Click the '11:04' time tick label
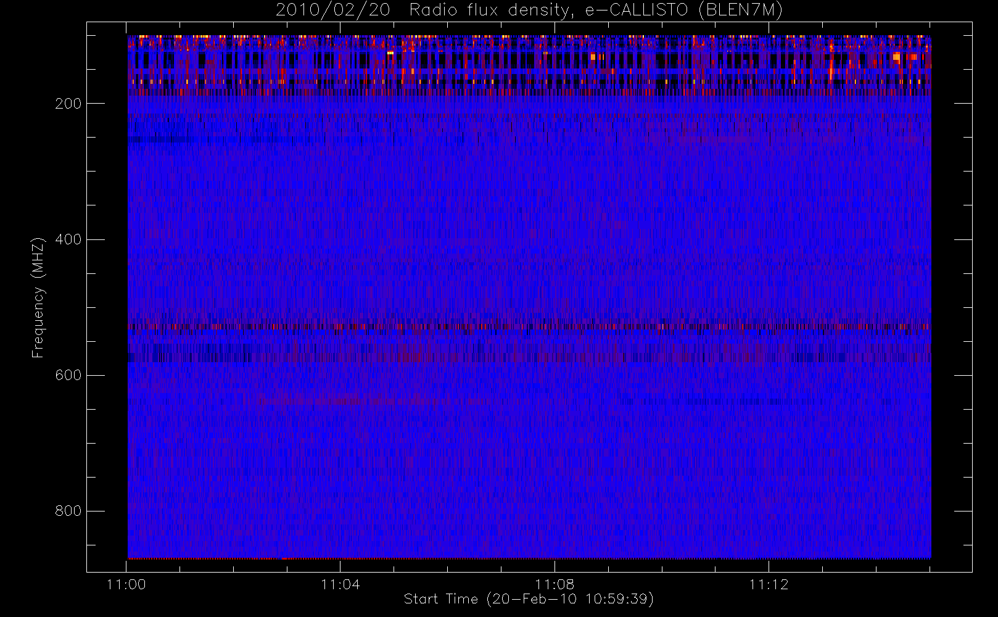 (340, 584)
